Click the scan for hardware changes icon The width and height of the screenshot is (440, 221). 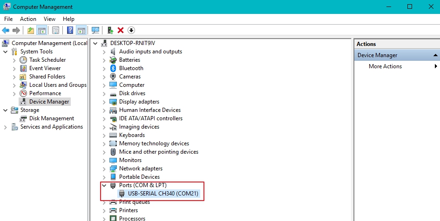[95, 30]
